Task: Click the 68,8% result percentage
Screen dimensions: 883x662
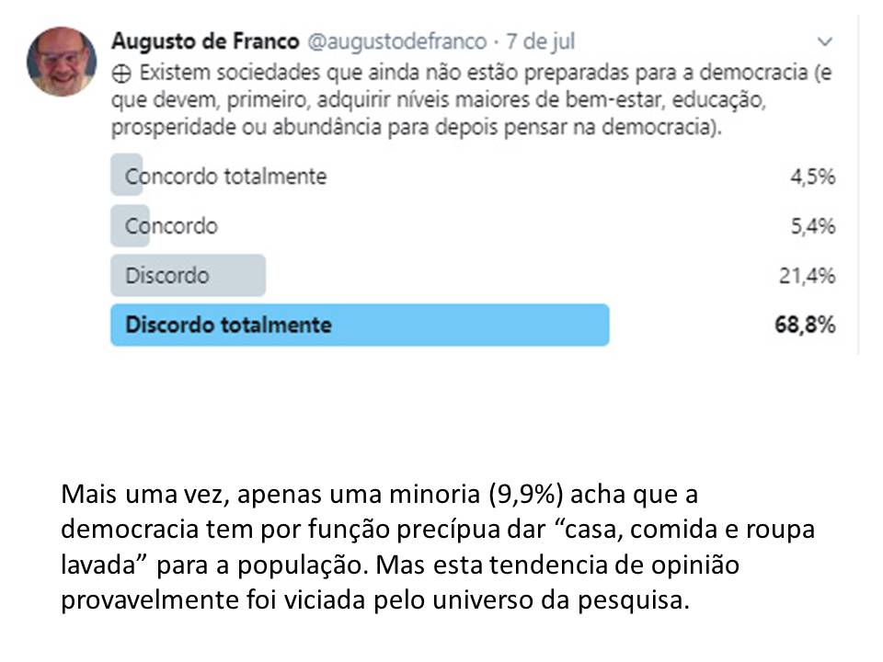Action: click(805, 325)
